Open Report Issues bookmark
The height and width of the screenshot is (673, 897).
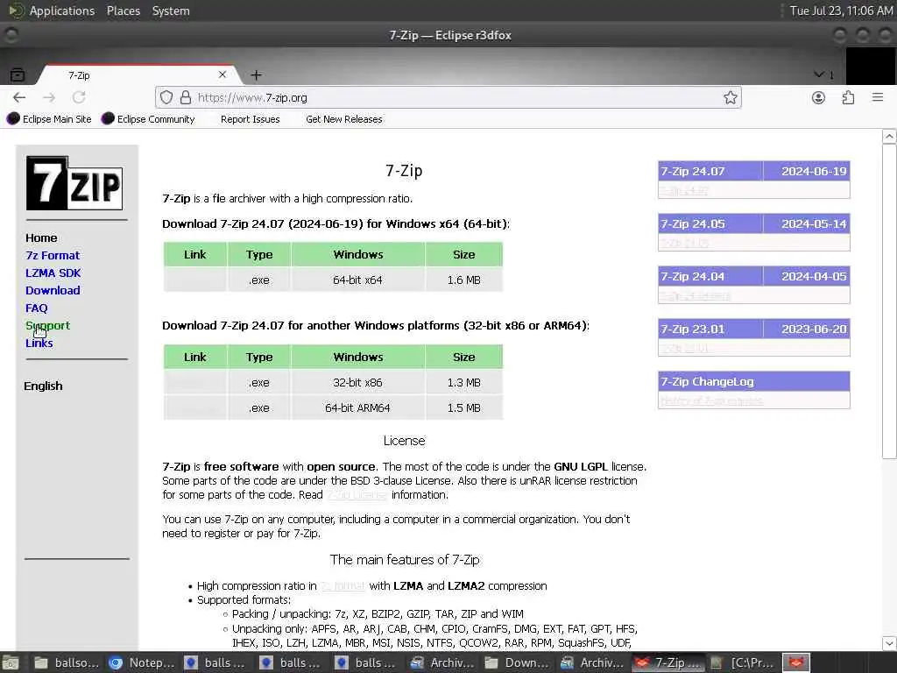[250, 119]
